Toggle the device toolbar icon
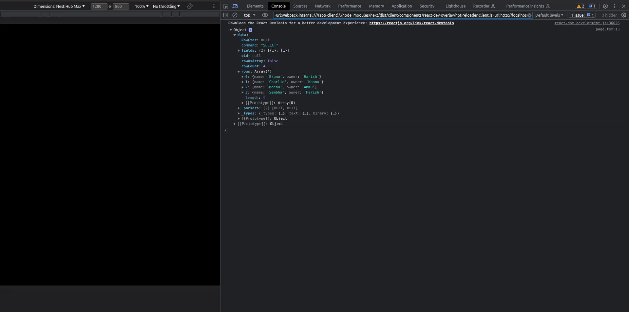Image resolution: width=629 pixels, height=312 pixels. (235, 6)
